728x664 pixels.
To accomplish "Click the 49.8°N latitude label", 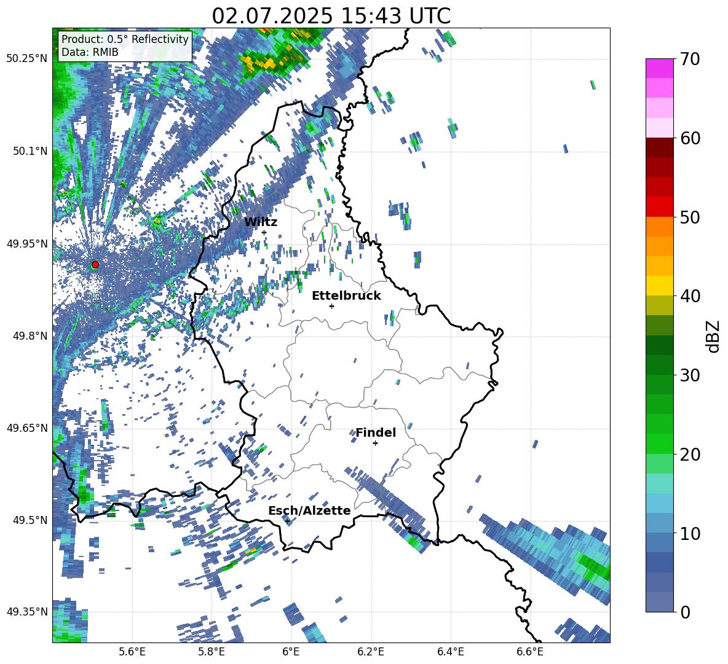I will coord(30,335).
